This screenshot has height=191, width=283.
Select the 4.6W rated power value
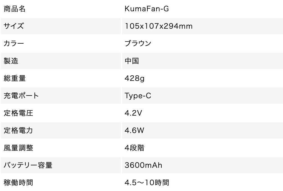[134, 131]
